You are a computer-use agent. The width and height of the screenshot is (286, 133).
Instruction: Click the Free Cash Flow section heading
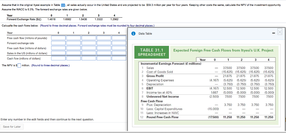pos(152,101)
